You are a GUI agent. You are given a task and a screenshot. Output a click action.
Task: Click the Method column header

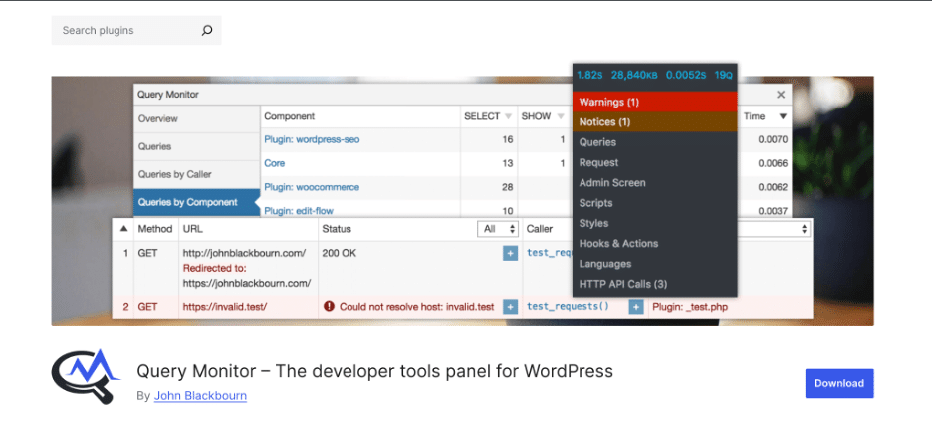pos(155,229)
